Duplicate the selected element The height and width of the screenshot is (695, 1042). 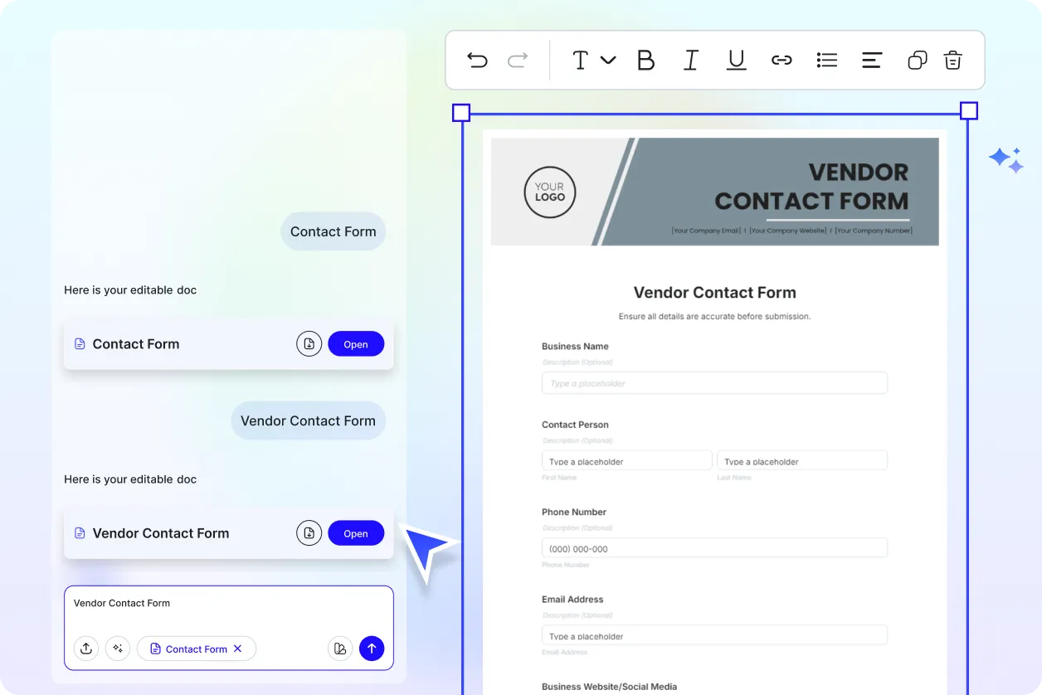coord(918,60)
